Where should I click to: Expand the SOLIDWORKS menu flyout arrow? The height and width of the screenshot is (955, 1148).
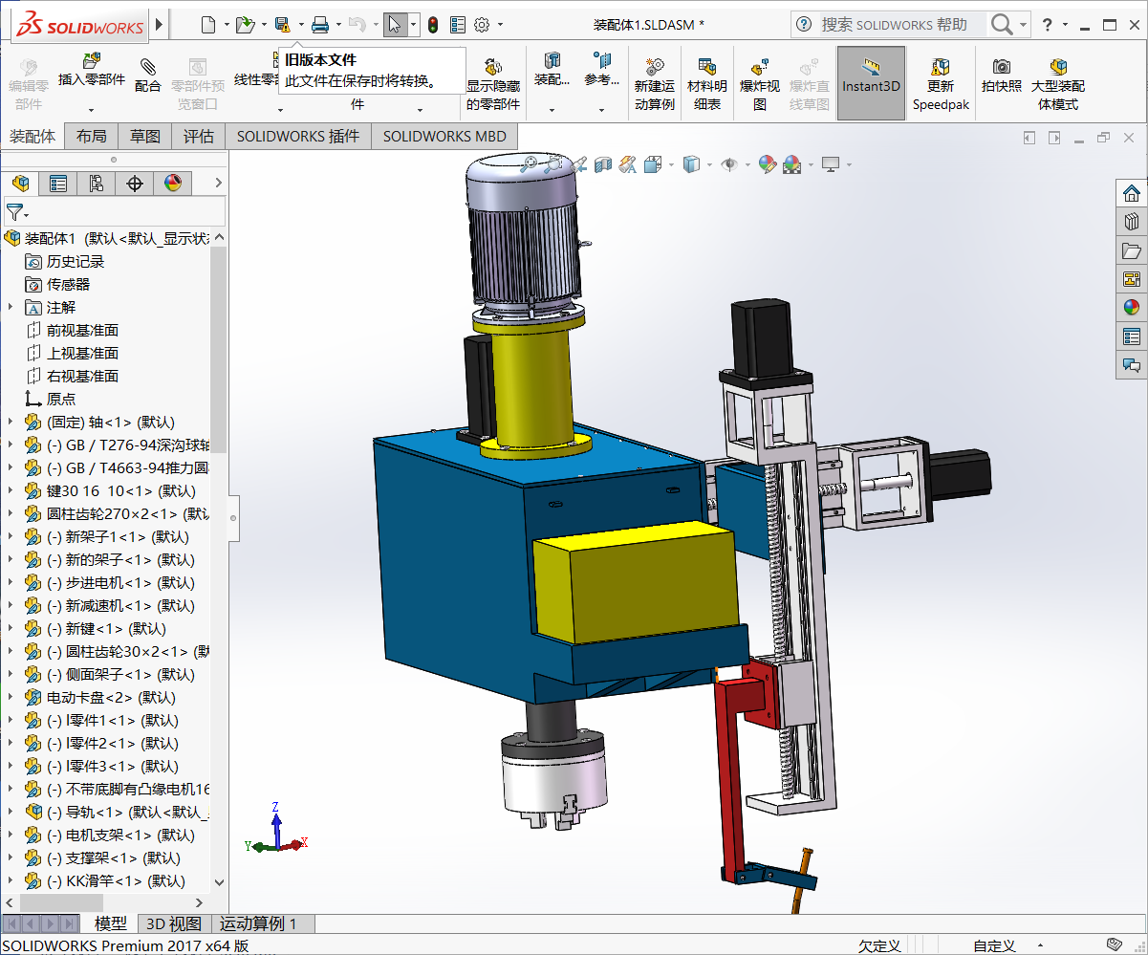coord(159,24)
